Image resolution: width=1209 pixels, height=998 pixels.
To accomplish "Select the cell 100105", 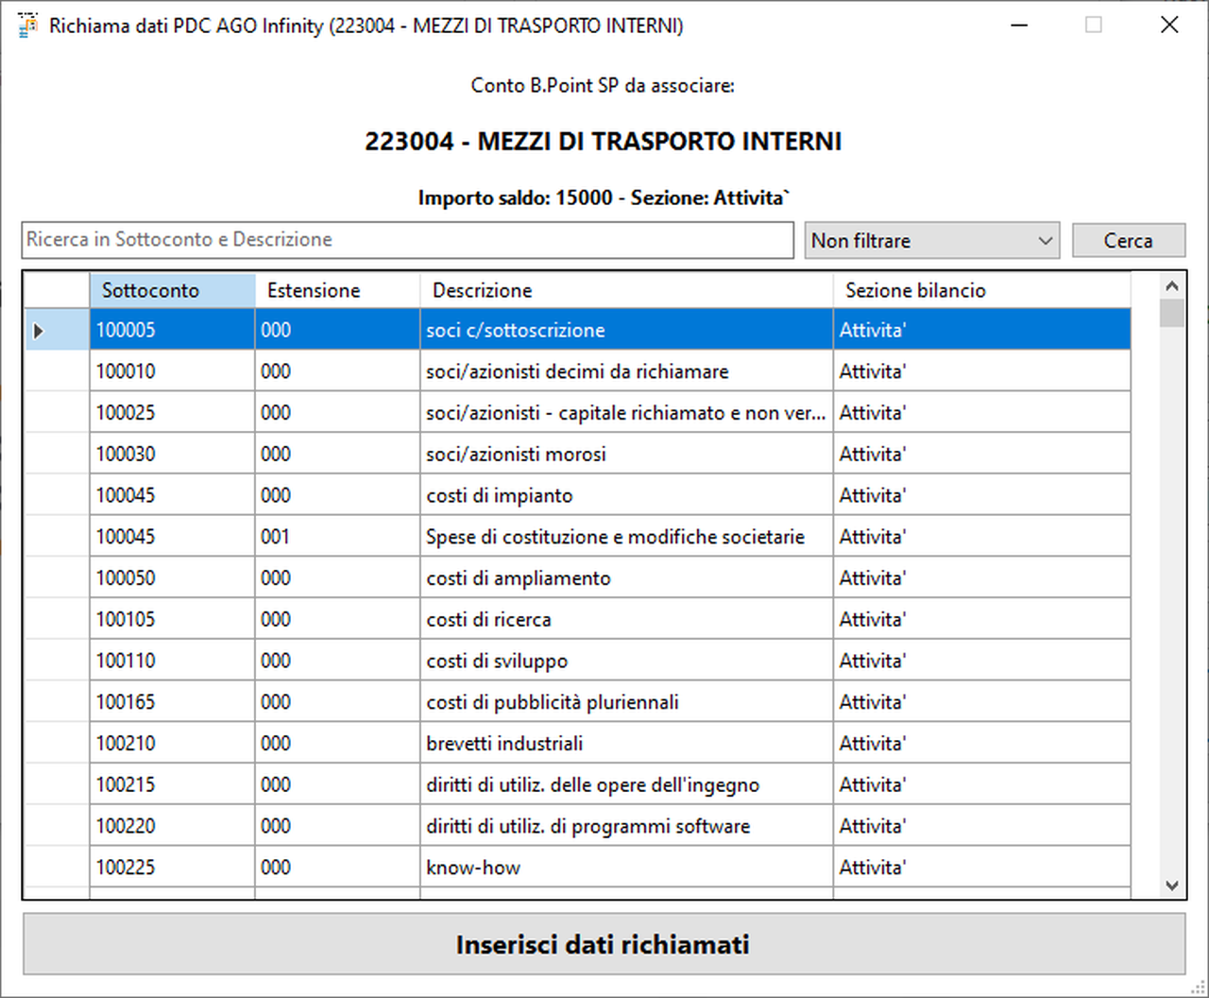I will click(173, 619).
